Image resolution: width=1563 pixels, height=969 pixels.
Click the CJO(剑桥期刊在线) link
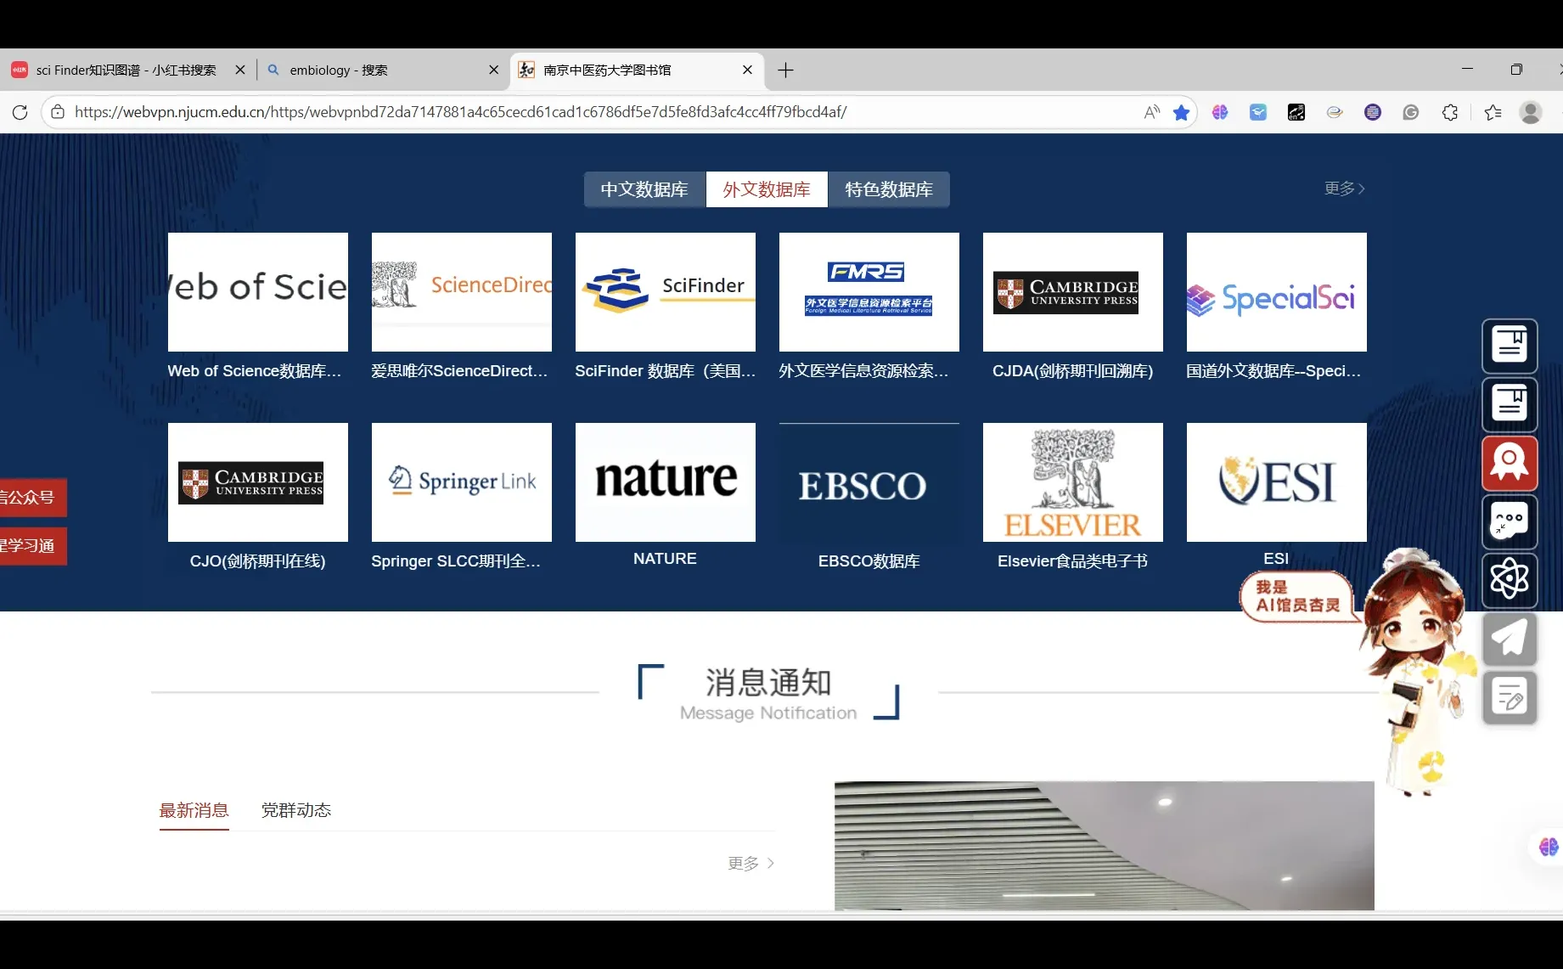point(258,561)
